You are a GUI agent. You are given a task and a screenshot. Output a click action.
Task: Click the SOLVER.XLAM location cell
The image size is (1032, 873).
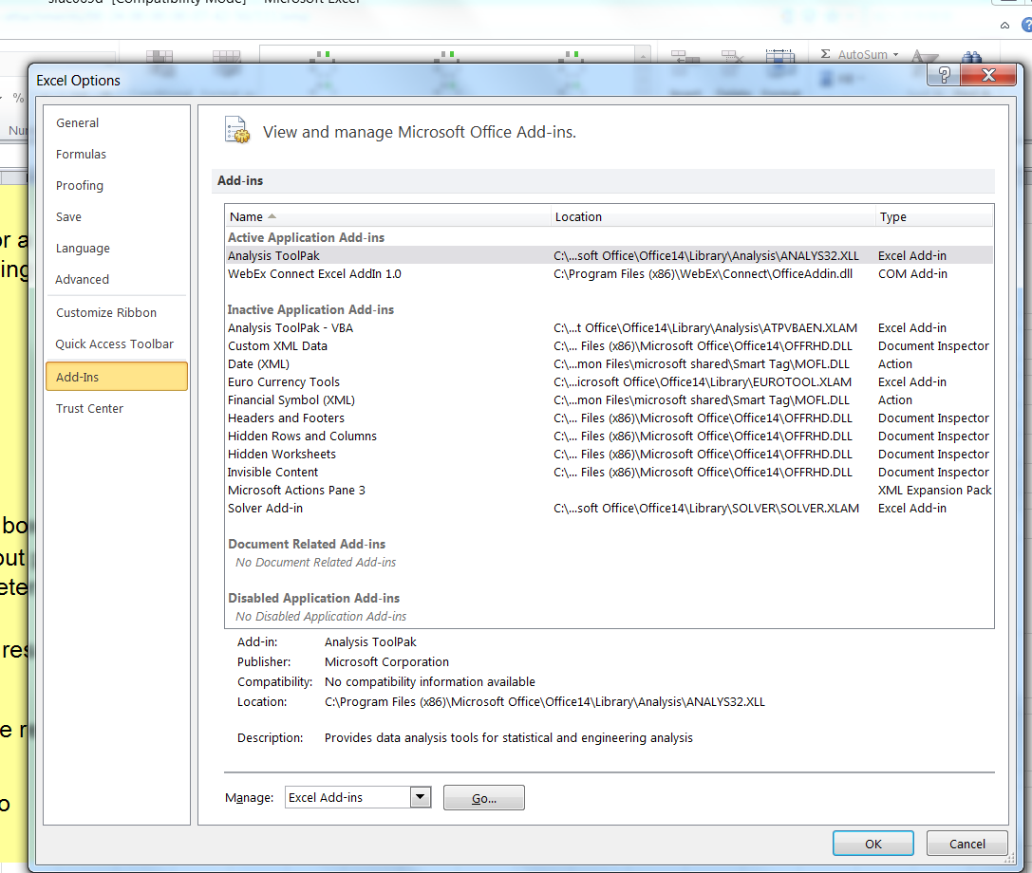point(706,508)
